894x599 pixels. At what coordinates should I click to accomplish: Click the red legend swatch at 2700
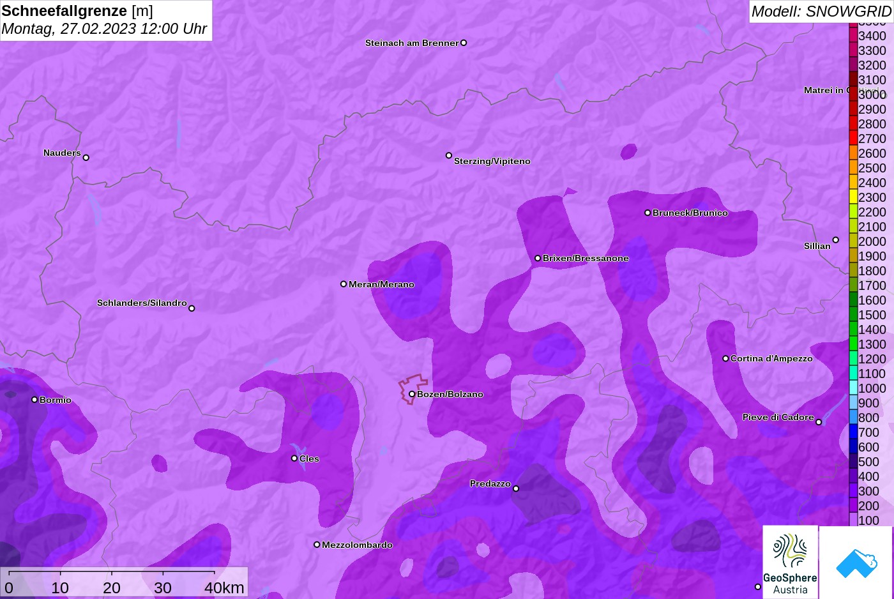pos(853,139)
